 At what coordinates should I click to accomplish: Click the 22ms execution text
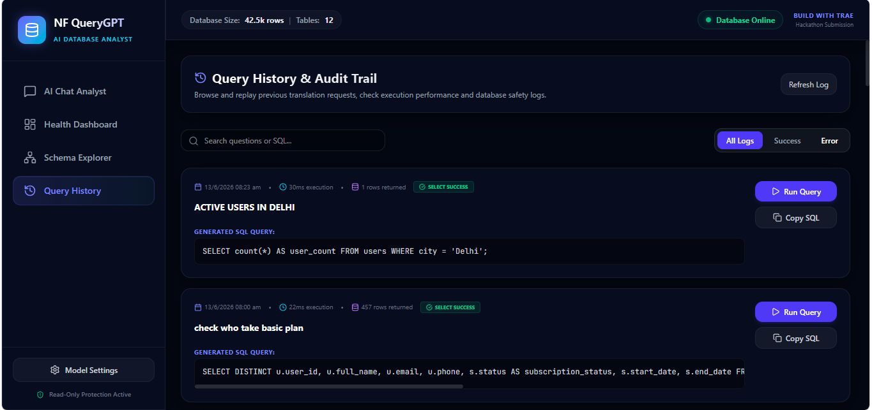click(311, 307)
